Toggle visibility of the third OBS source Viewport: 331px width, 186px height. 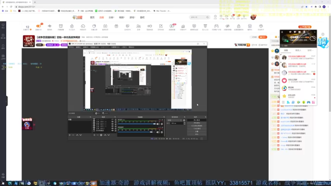(112, 124)
